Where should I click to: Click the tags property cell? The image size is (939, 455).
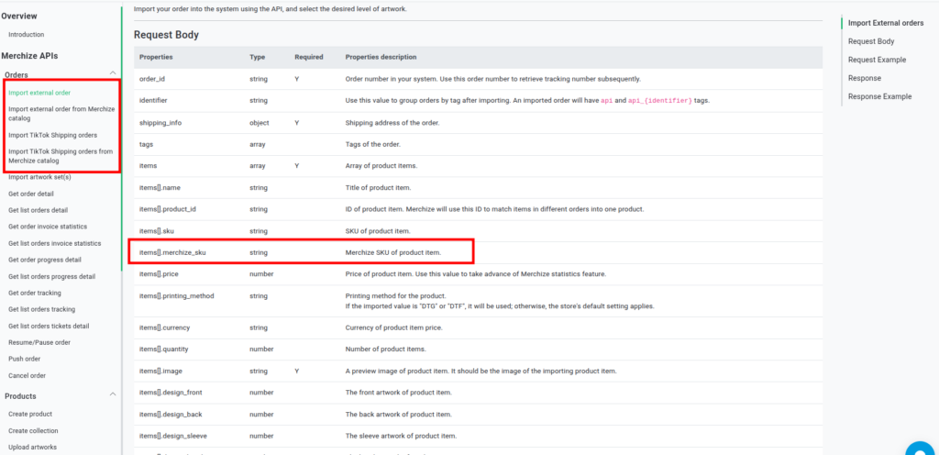[x=146, y=144]
